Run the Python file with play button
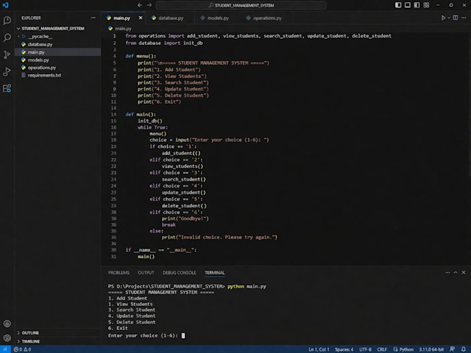This screenshot has width=471, height=353. 443,18
